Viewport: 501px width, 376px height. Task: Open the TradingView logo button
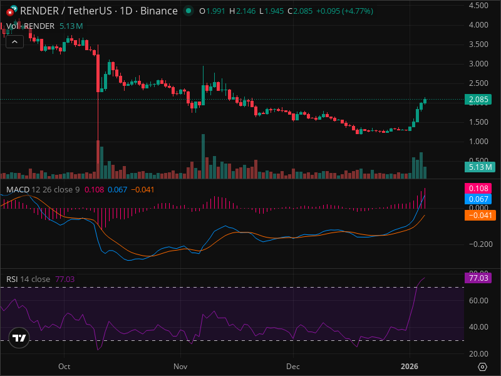(19, 338)
